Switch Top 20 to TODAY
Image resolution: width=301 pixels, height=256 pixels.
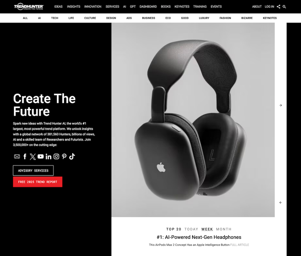191,229
